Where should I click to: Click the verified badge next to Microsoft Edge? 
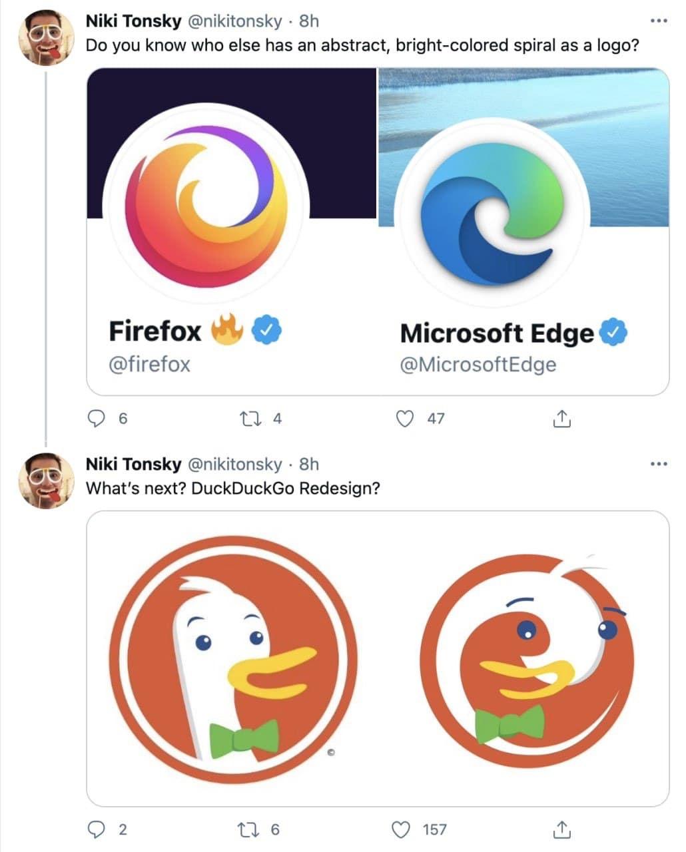613,333
